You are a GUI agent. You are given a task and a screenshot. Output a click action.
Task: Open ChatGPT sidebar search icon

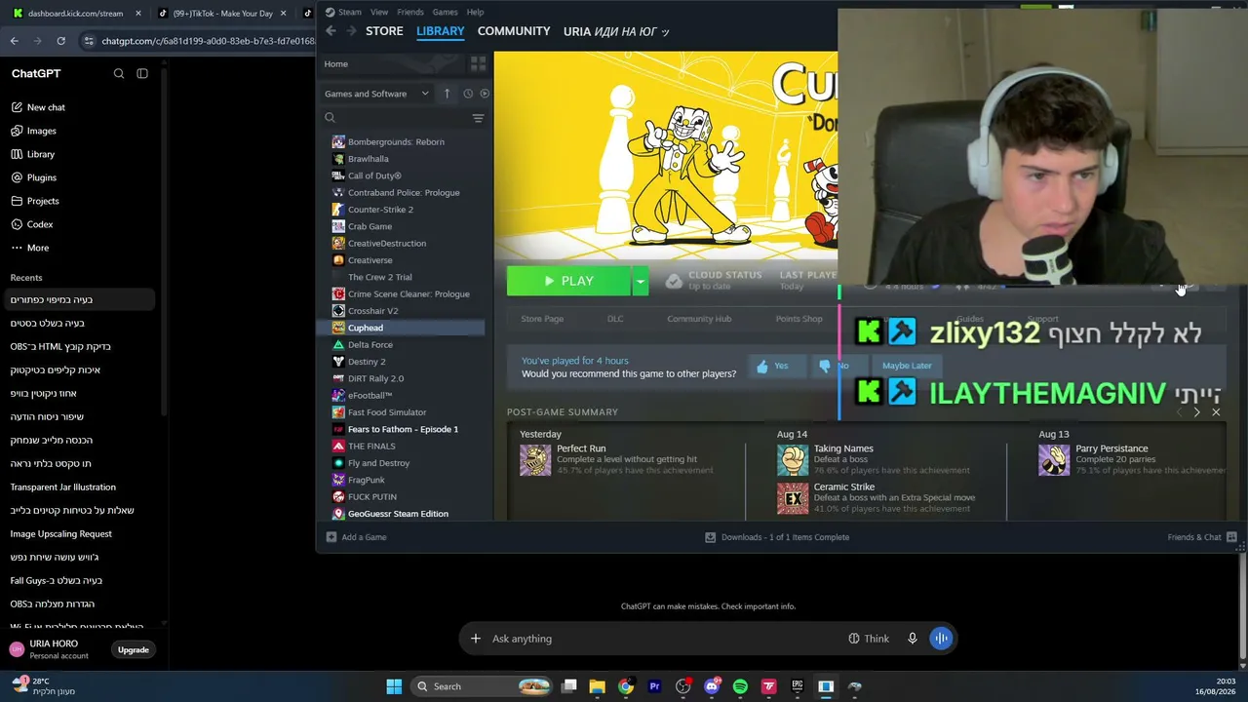point(119,74)
